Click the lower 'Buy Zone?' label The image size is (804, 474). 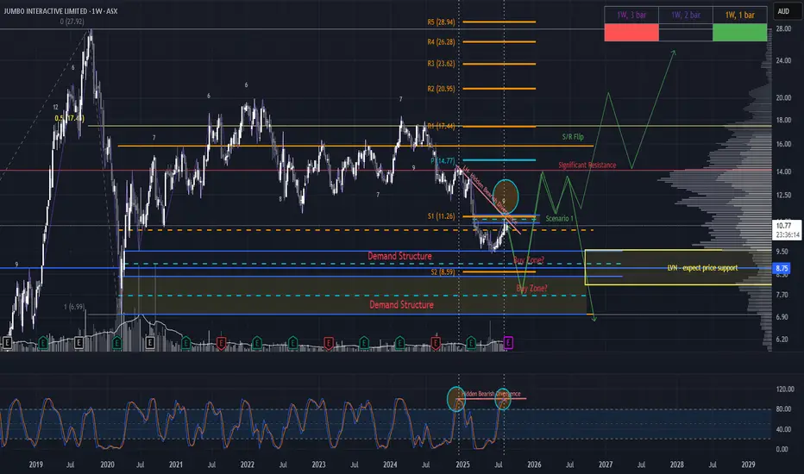531,289
